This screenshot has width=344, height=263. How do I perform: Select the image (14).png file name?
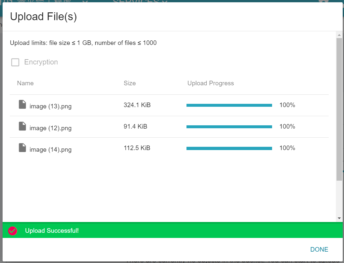[x=50, y=150]
